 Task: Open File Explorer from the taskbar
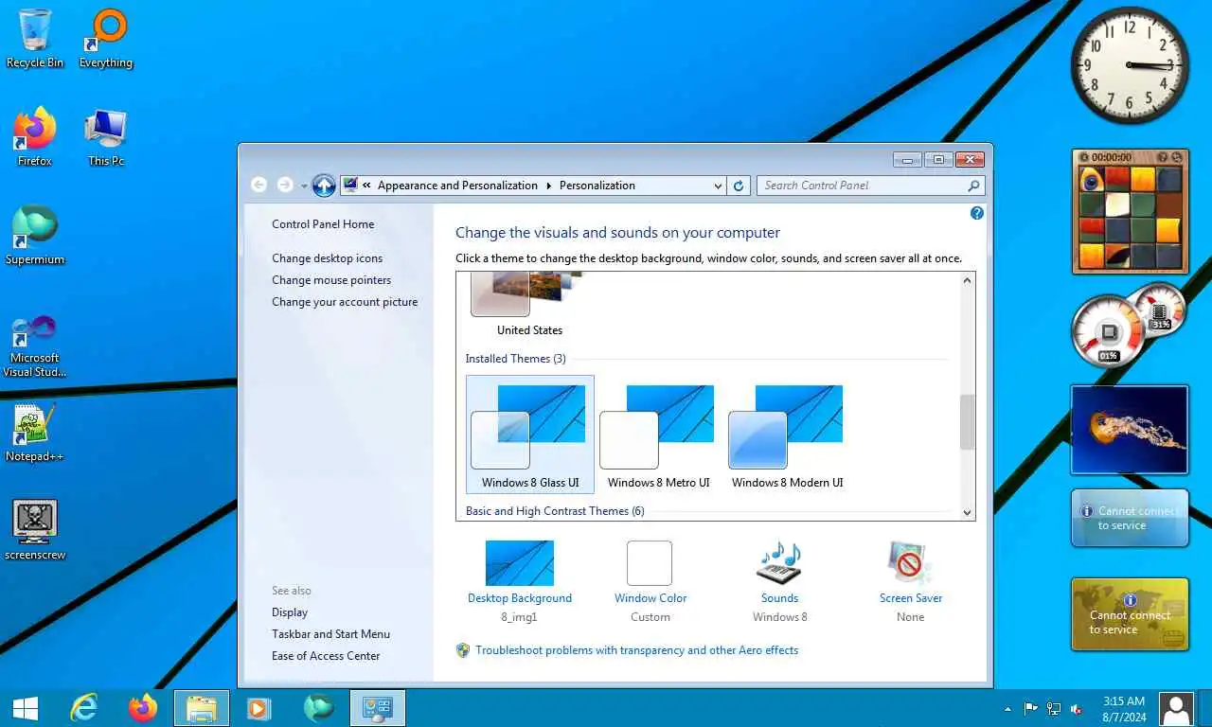click(x=202, y=708)
